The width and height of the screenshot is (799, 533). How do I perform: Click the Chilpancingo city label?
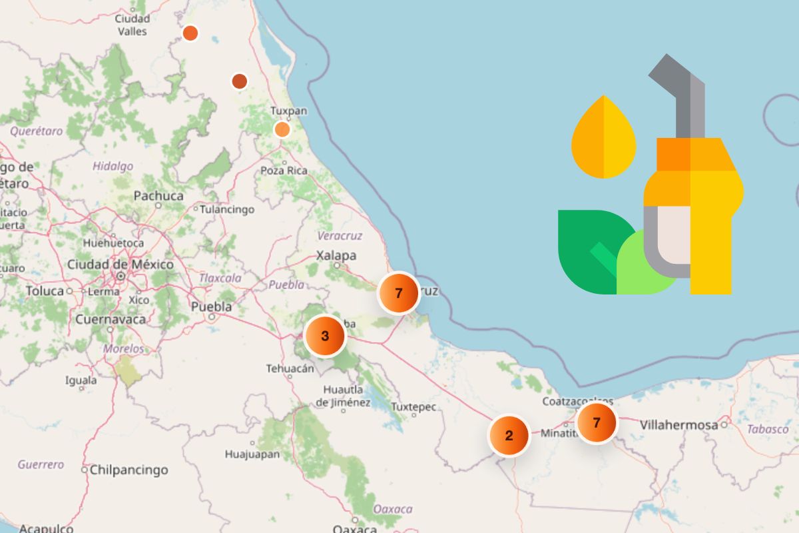(x=129, y=470)
